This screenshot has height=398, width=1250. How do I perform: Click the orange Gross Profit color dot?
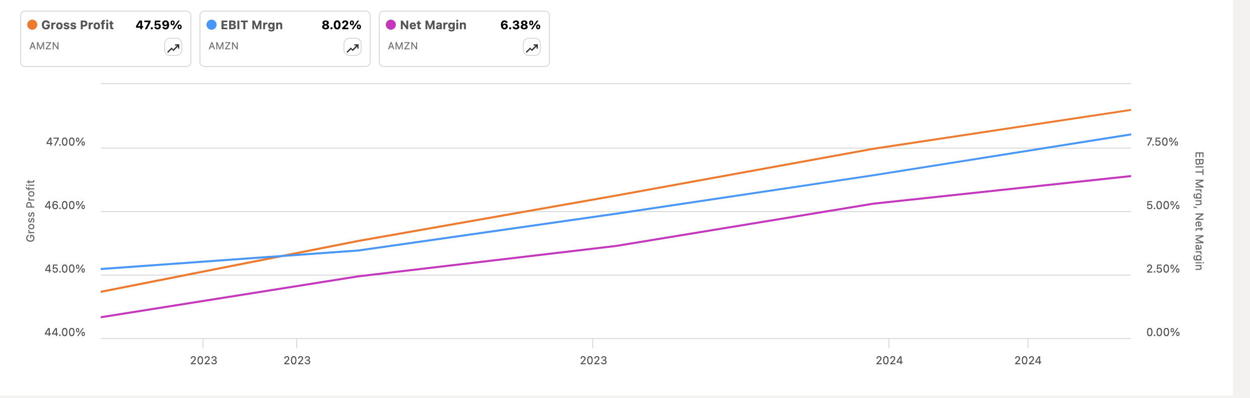click(32, 25)
